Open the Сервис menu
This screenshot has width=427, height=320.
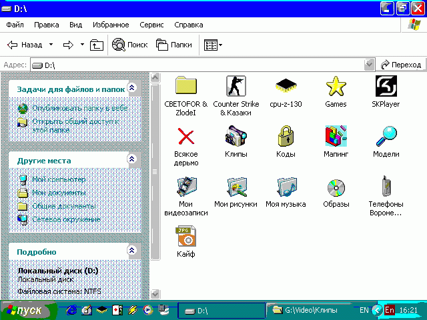click(151, 25)
